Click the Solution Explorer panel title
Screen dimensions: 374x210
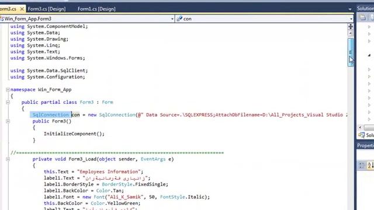pyautogui.click(x=365, y=9)
